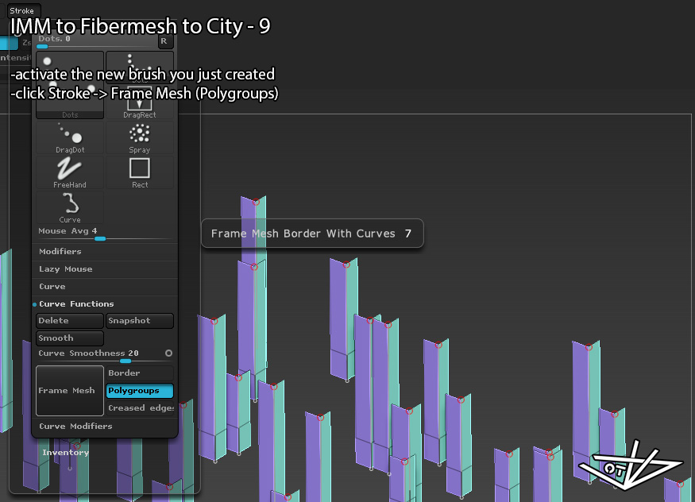Adjust the Dots slider at panel top

coord(96,41)
